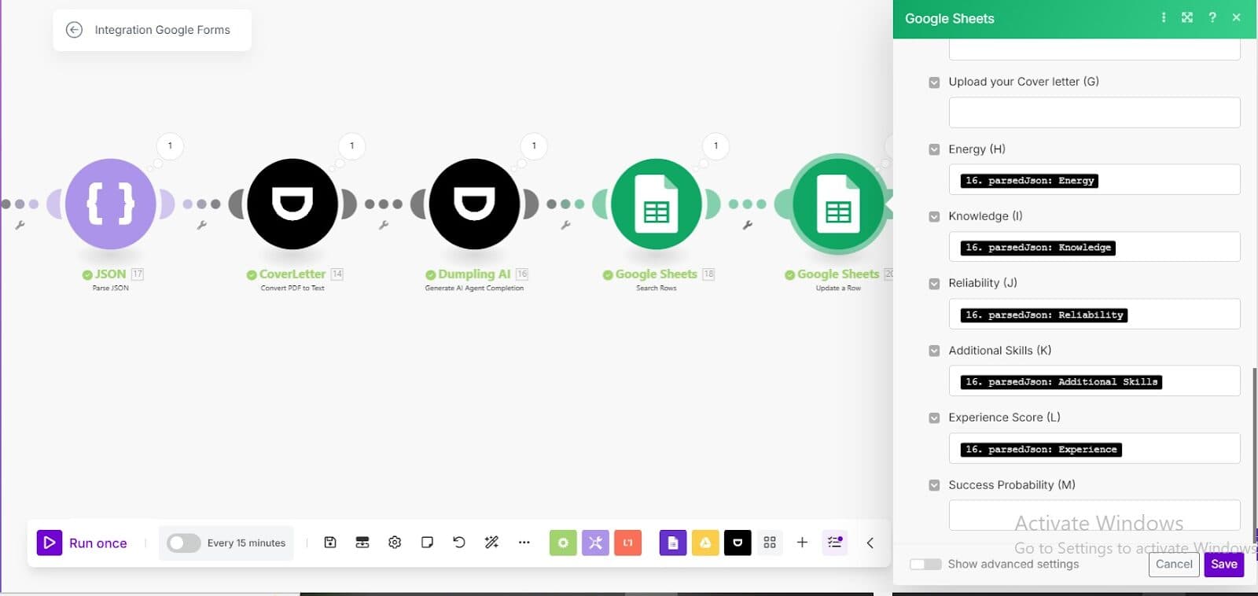This screenshot has height=596, width=1258.
Task: Toggle Show advanced settings switch
Action: pyautogui.click(x=925, y=564)
